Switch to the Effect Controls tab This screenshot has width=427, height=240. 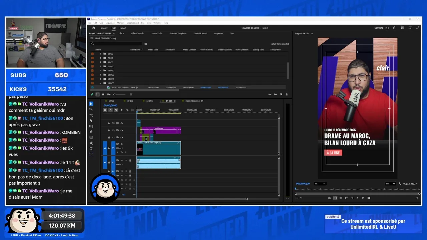coord(137,33)
